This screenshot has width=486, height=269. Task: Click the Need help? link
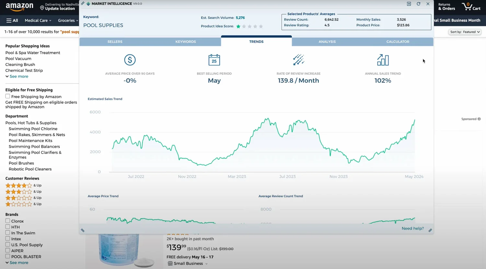pyautogui.click(x=412, y=229)
